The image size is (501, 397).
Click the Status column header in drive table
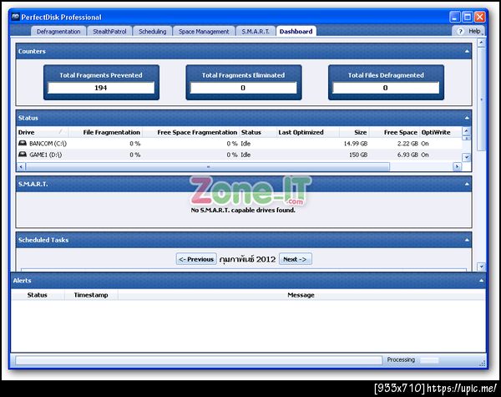(x=257, y=132)
